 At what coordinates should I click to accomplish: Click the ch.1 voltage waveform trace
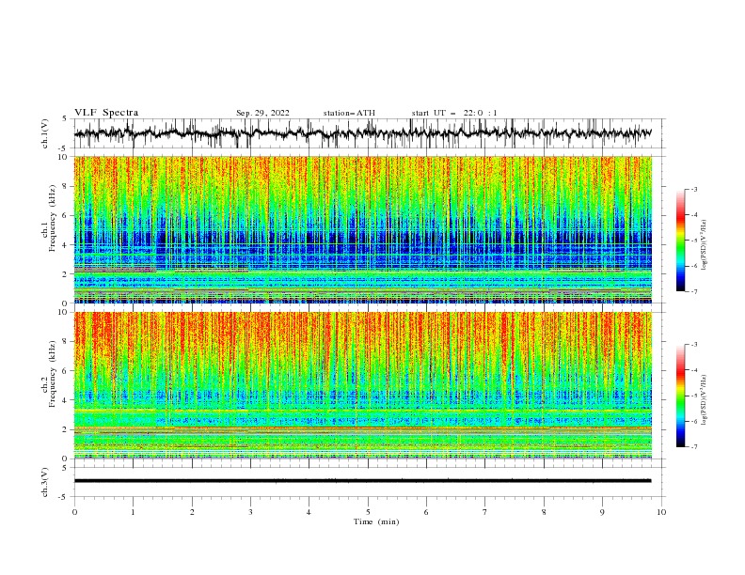[362, 133]
